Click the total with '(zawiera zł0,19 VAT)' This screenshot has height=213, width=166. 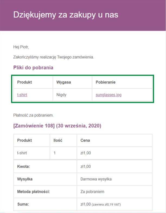[x=101, y=204]
